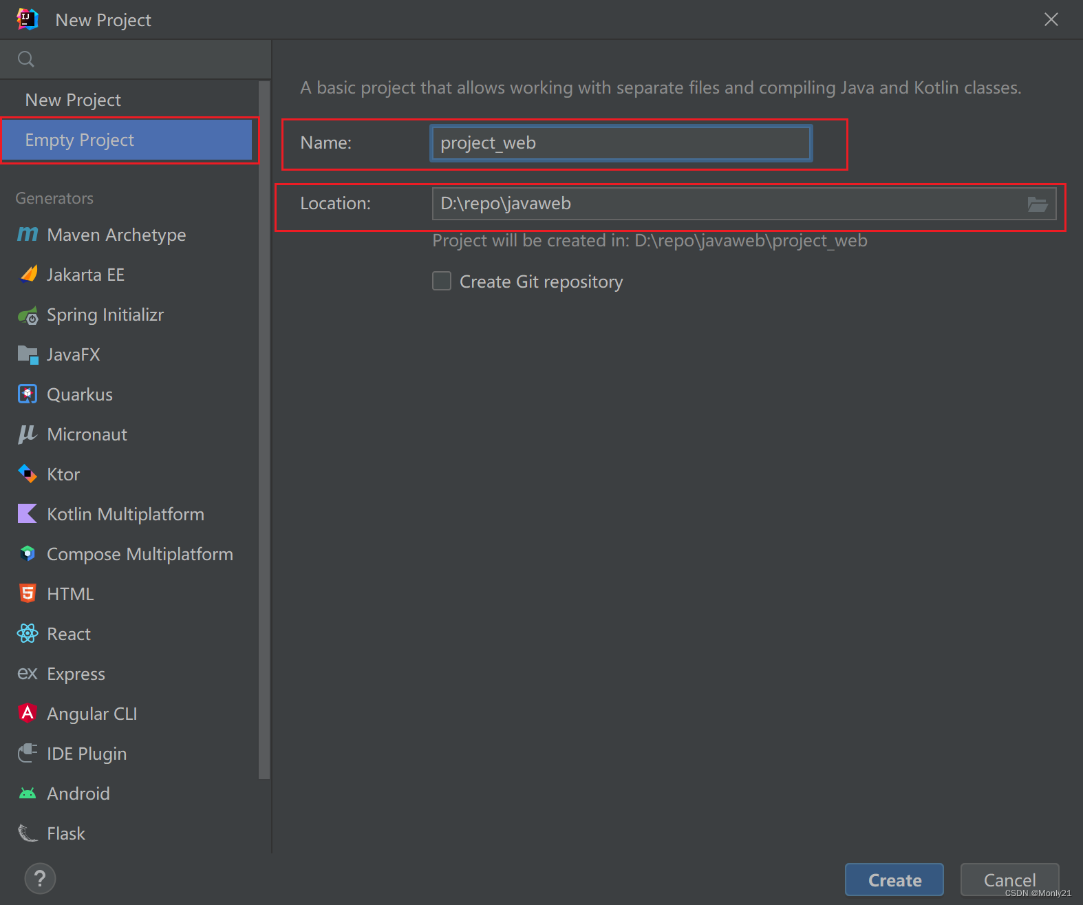Click the HTML label

pos(70,594)
